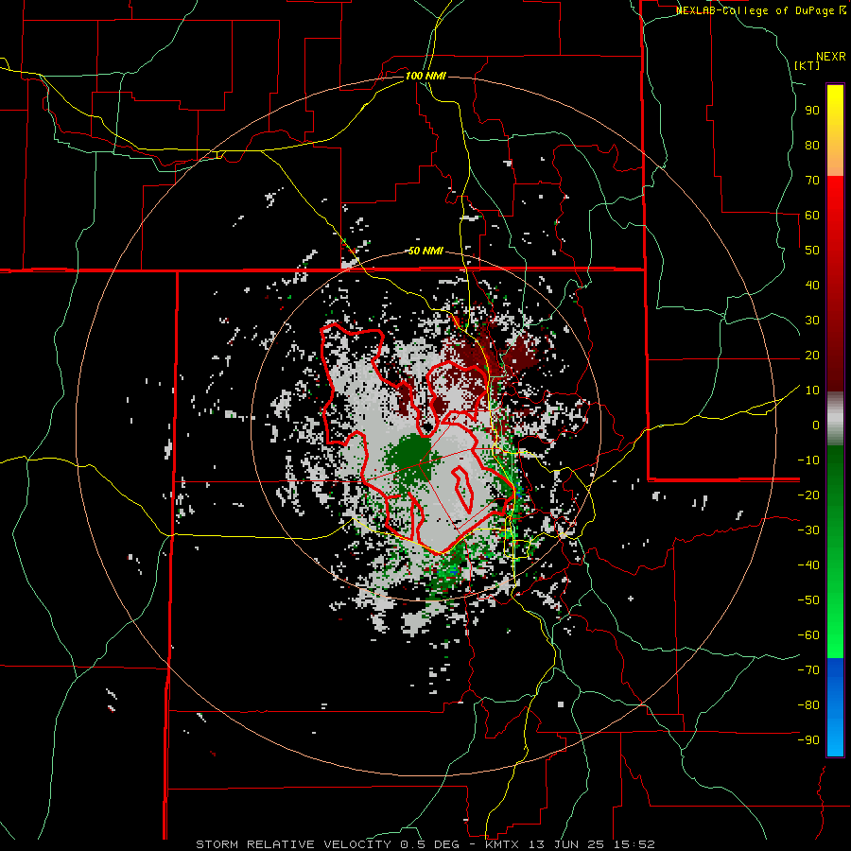Click the -60 value on the velocity scale
This screenshot has width=851, height=851.
click(x=808, y=635)
